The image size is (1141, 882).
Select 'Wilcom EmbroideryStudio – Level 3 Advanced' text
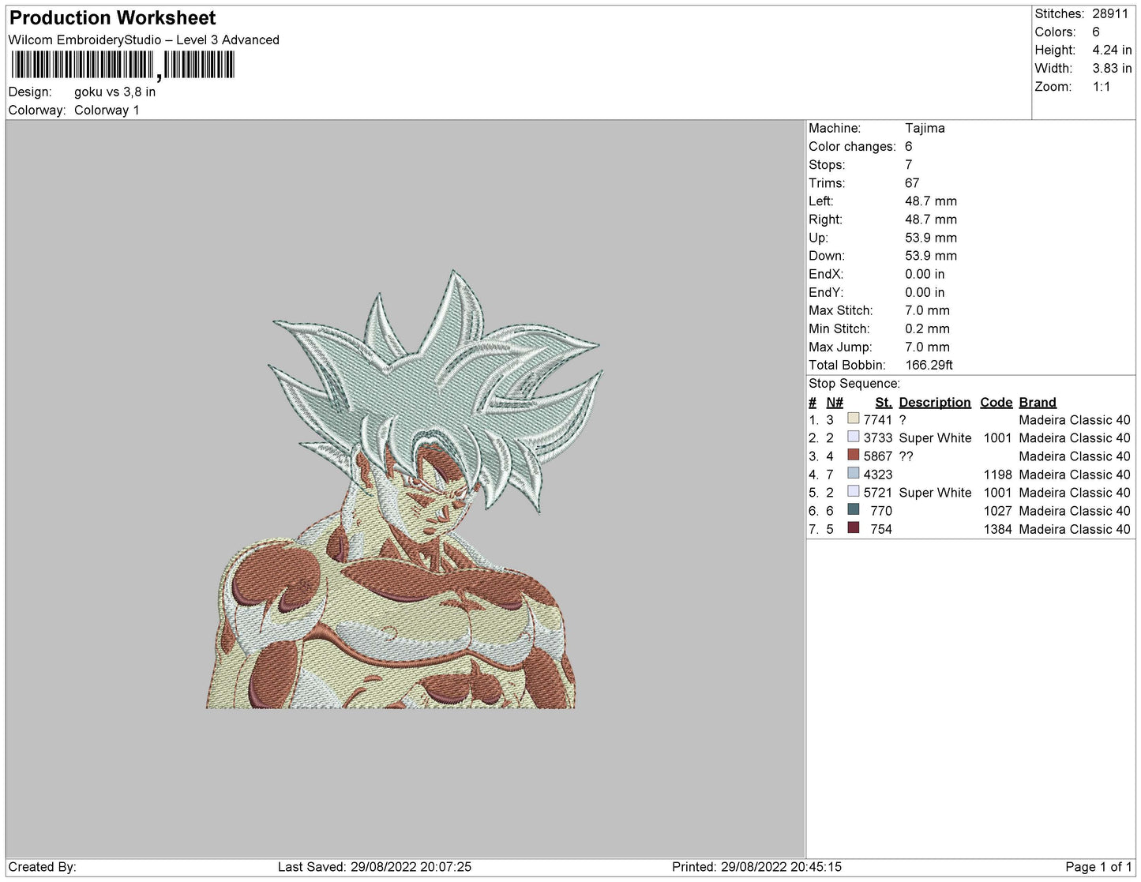pyautogui.click(x=144, y=39)
